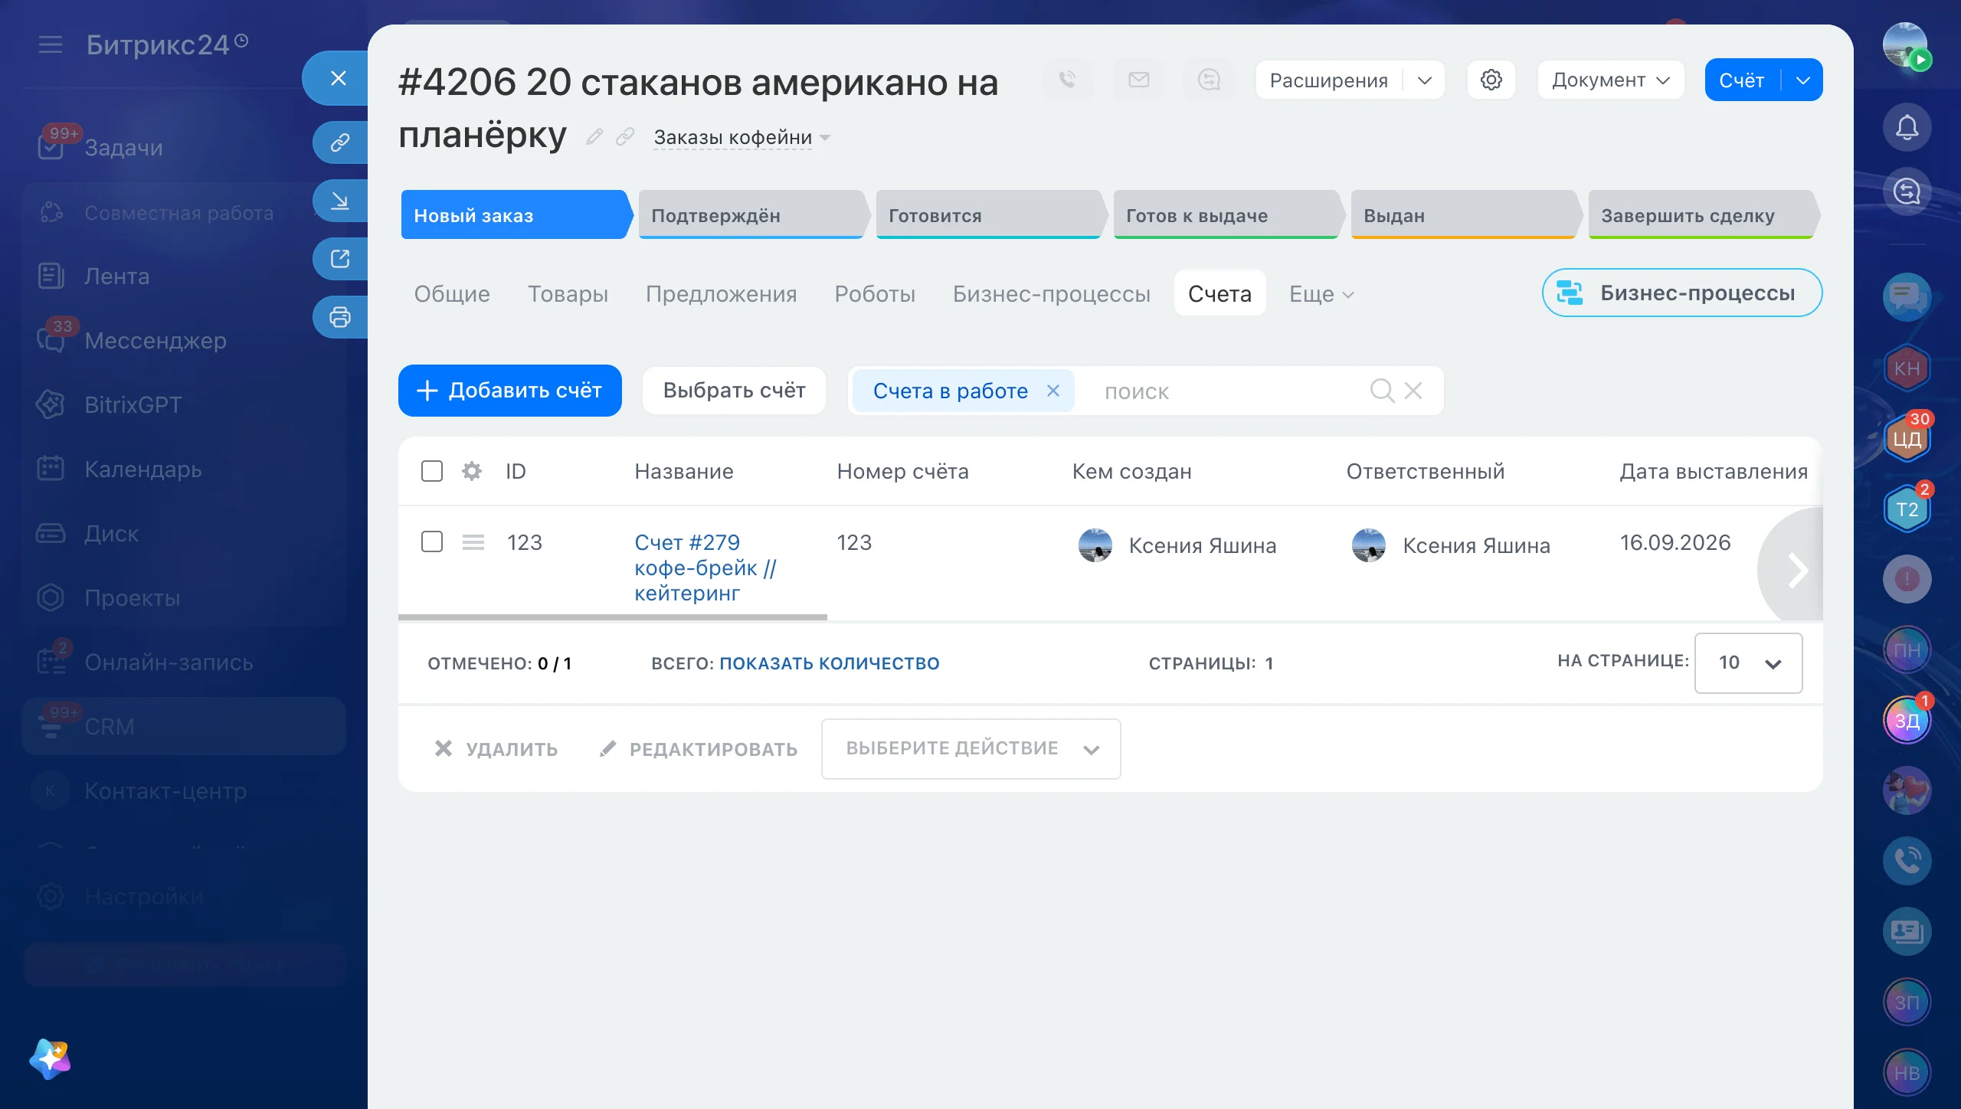Clear the search field with X icon

tap(1413, 391)
